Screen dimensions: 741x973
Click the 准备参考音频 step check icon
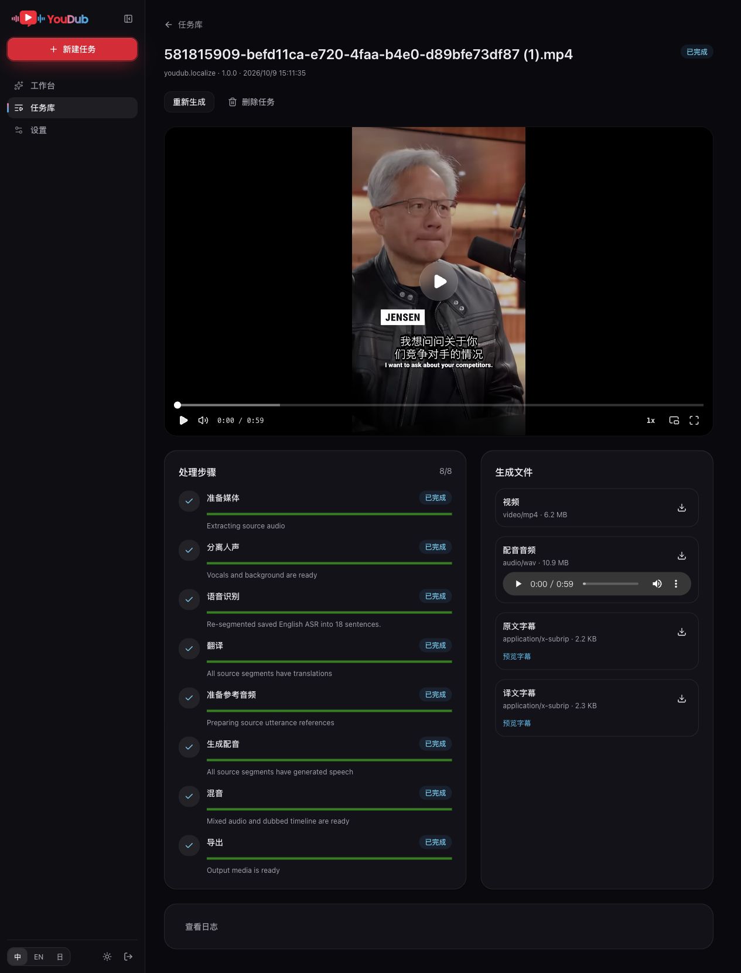[189, 698]
